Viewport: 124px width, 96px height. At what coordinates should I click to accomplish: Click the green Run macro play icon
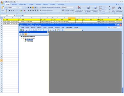44,30
